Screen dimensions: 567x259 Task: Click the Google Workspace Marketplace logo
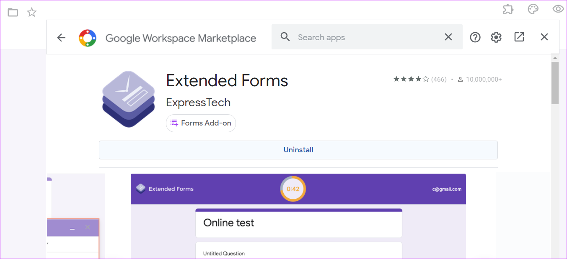pyautogui.click(x=88, y=38)
